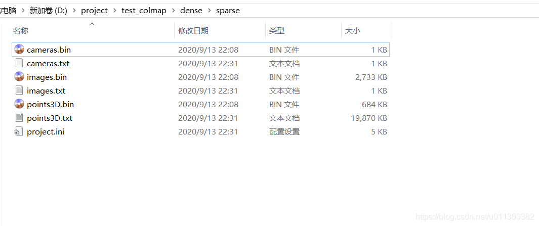The image size is (539, 226).
Task: Click the 文本文档 type of images.txt
Action: (284, 91)
